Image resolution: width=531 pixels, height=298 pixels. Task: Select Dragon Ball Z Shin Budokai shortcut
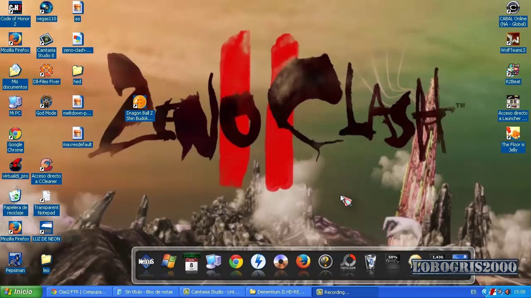pos(139,108)
